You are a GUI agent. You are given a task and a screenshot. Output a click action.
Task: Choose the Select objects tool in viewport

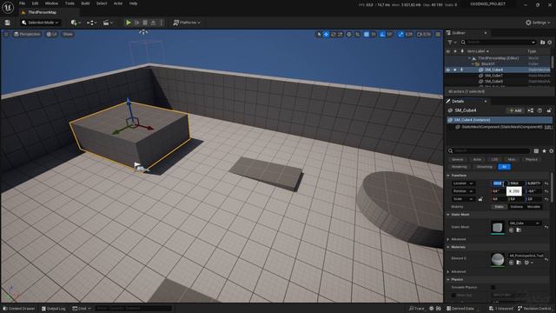[x=319, y=34]
